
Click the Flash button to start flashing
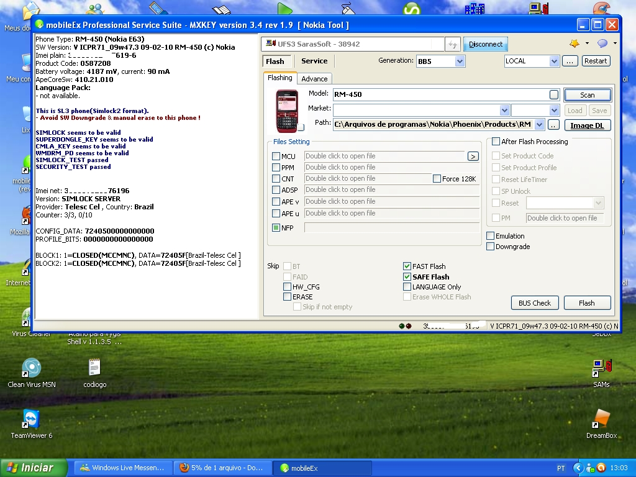point(586,303)
